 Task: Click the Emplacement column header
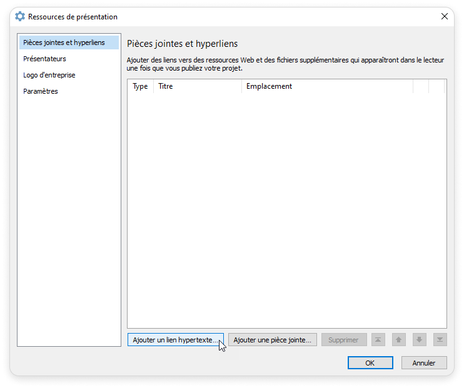click(269, 86)
